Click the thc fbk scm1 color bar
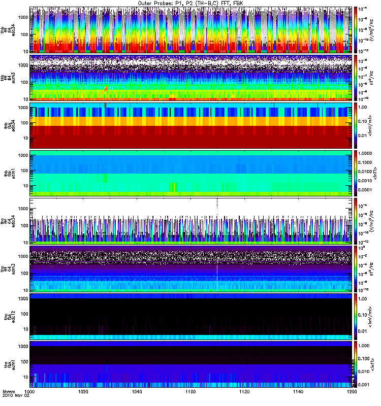Screen dimensions: 381x406 [356, 364]
